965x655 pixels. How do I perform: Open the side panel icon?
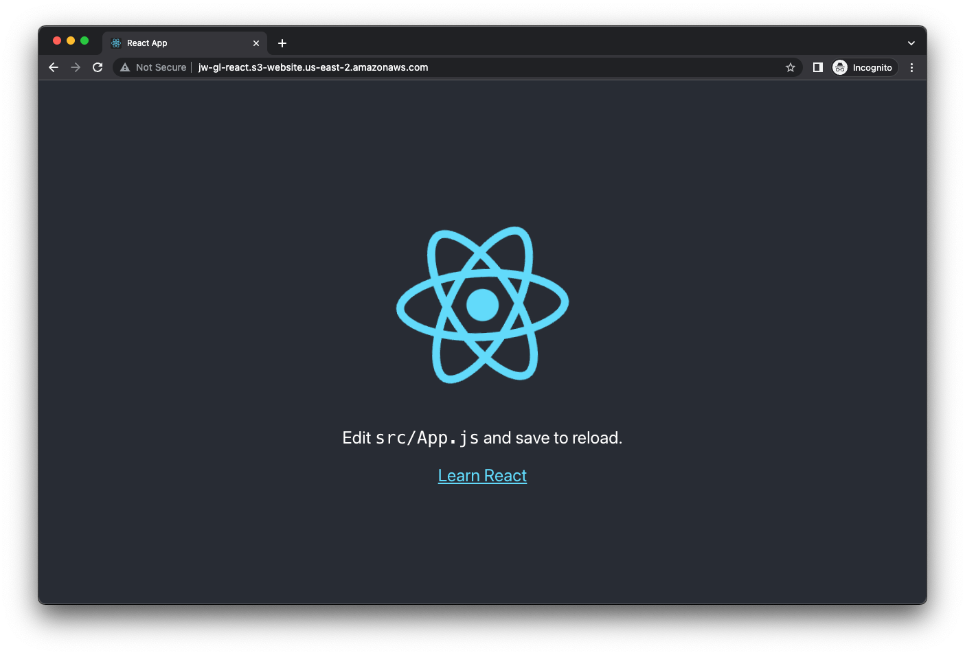pyautogui.click(x=817, y=67)
